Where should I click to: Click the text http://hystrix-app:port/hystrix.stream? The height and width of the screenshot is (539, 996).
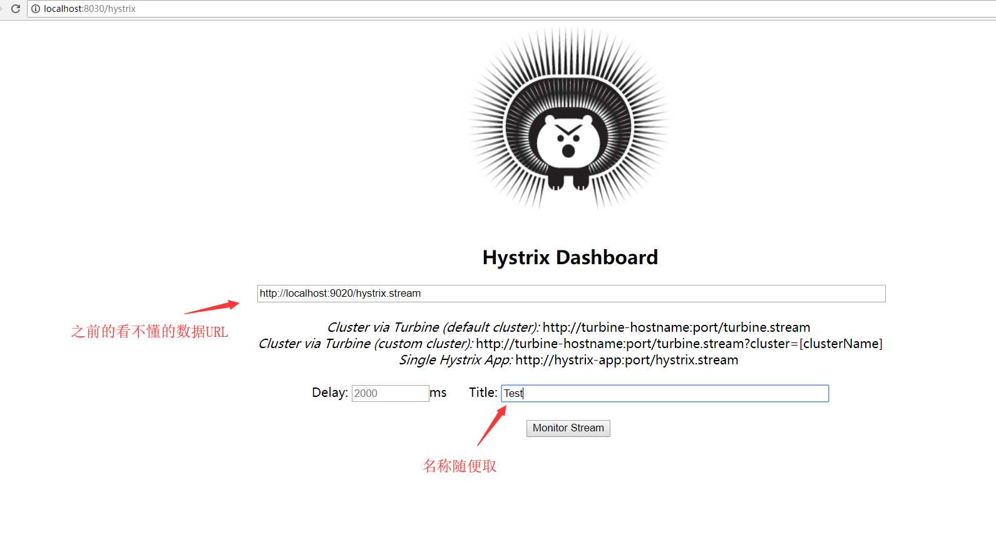click(627, 360)
